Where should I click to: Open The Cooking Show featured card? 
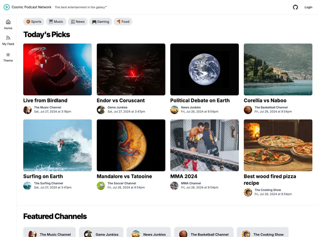[x=262, y=232]
